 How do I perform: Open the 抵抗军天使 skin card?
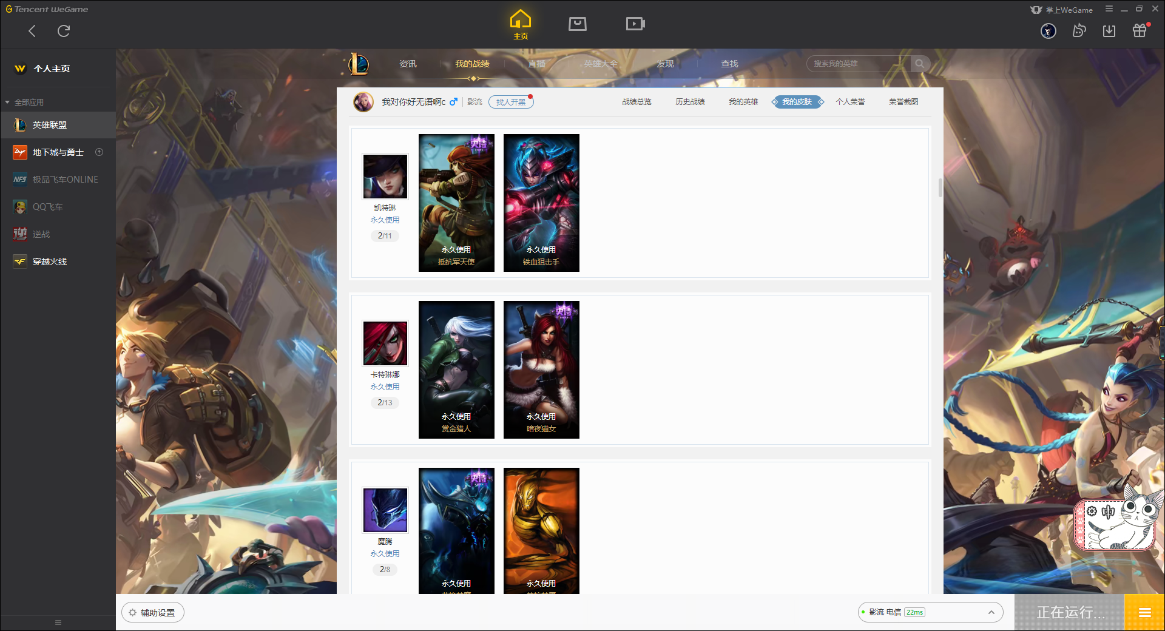point(456,203)
